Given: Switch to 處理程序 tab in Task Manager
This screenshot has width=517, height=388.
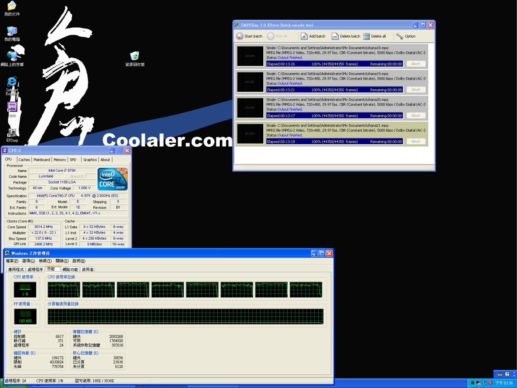Looking at the screenshot, I should pos(36,270).
